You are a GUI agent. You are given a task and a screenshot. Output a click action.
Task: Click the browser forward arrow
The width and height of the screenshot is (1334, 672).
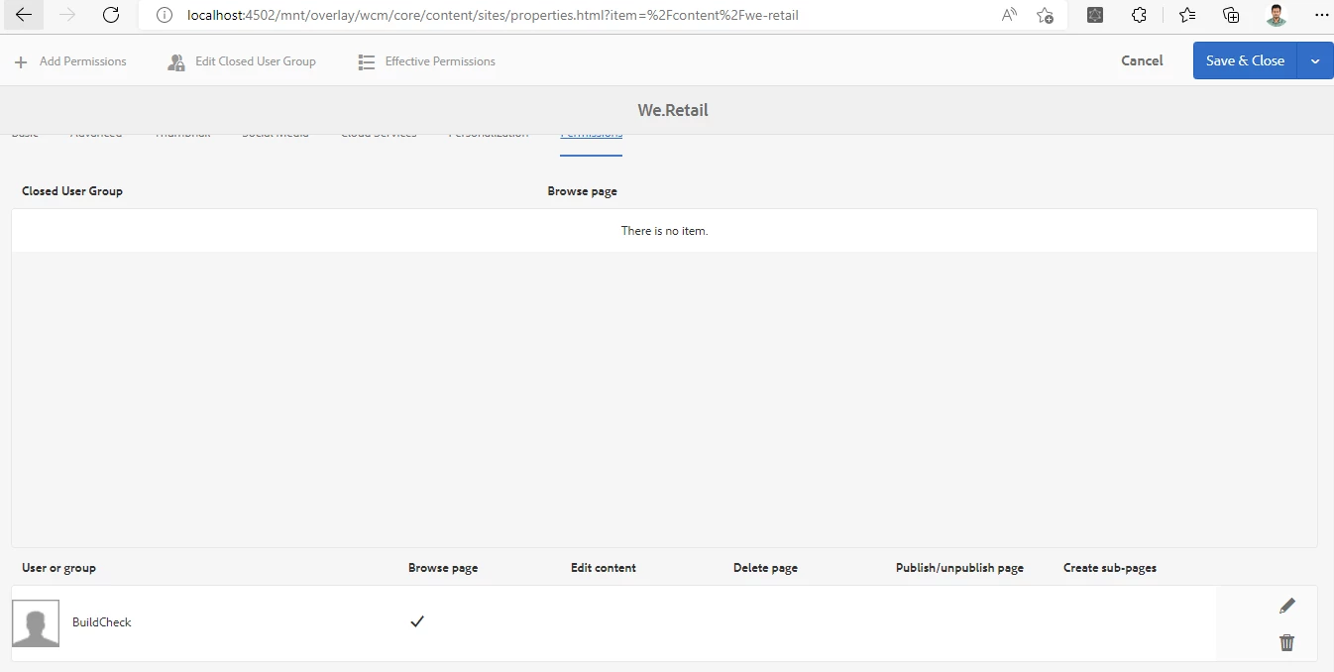67,15
